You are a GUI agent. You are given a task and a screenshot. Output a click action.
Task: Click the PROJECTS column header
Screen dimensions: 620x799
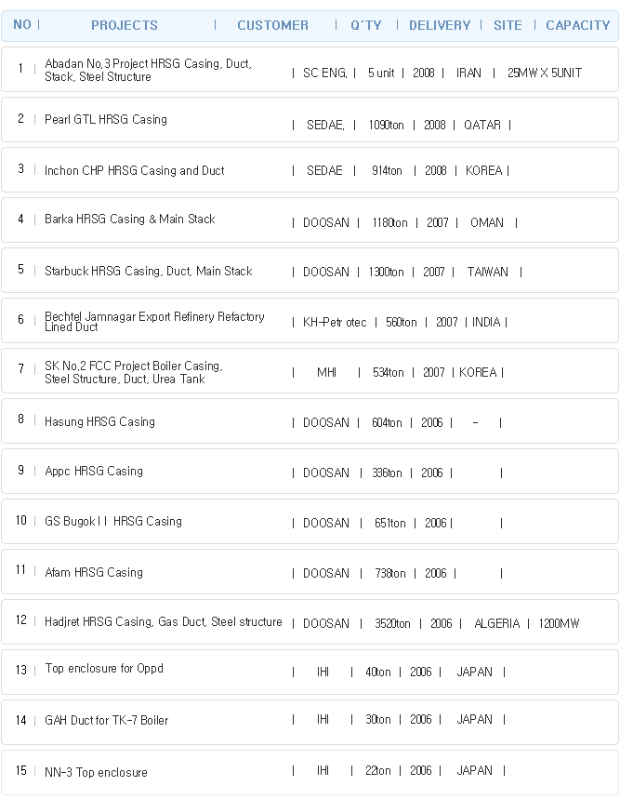(125, 25)
